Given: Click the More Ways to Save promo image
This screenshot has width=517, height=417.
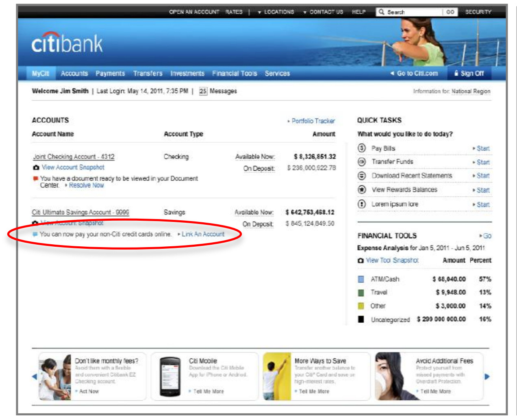Looking at the screenshot, I should (x=277, y=377).
